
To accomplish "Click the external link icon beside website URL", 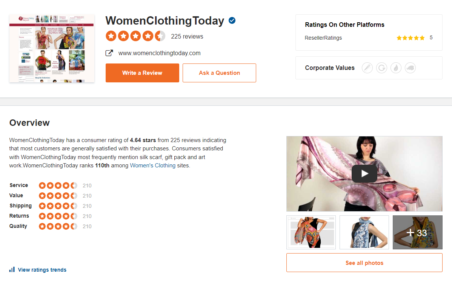I will point(109,53).
